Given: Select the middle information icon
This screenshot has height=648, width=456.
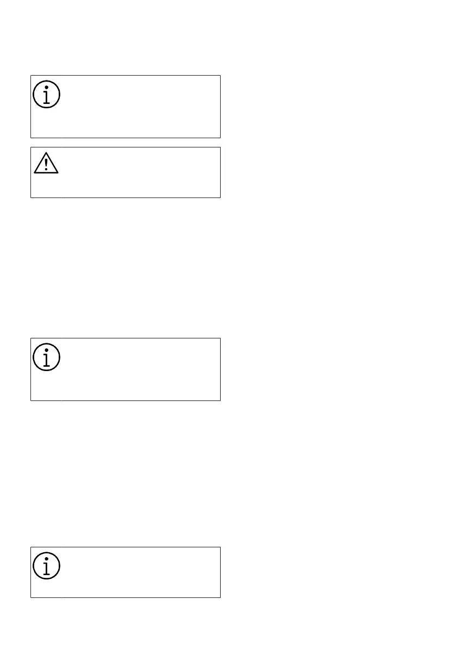Looking at the screenshot, I should coord(47,357).
